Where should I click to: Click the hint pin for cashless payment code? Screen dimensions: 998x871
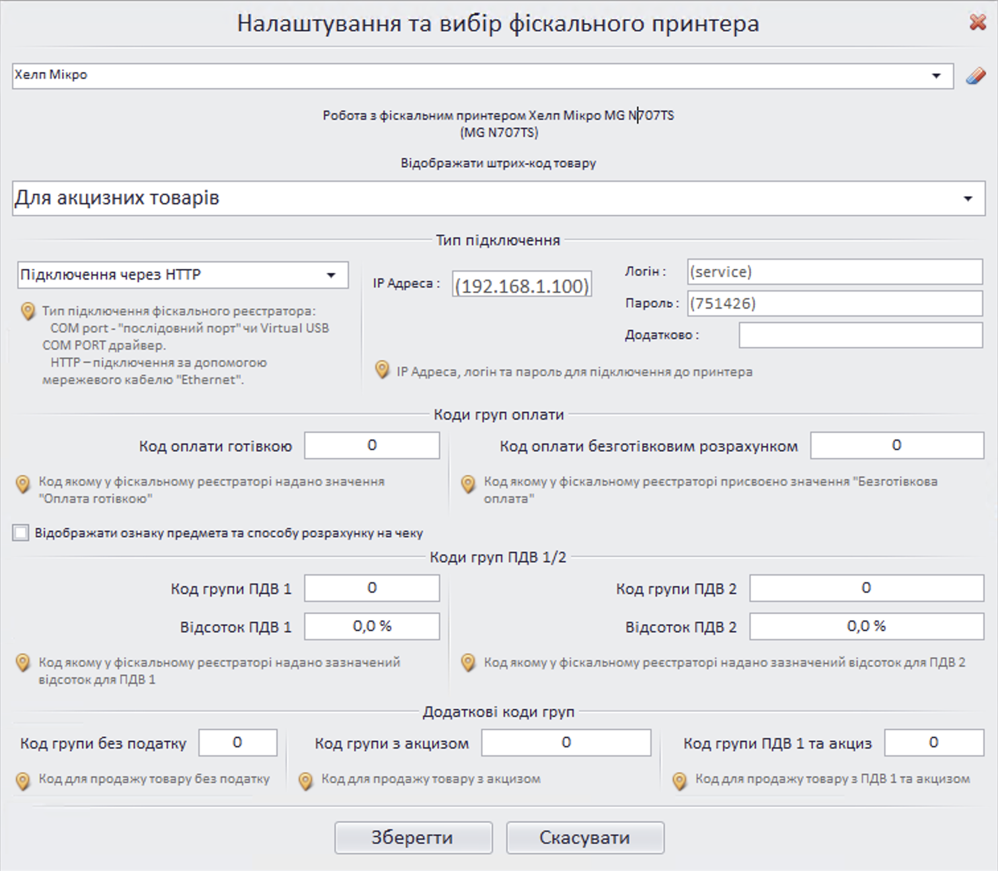469,484
